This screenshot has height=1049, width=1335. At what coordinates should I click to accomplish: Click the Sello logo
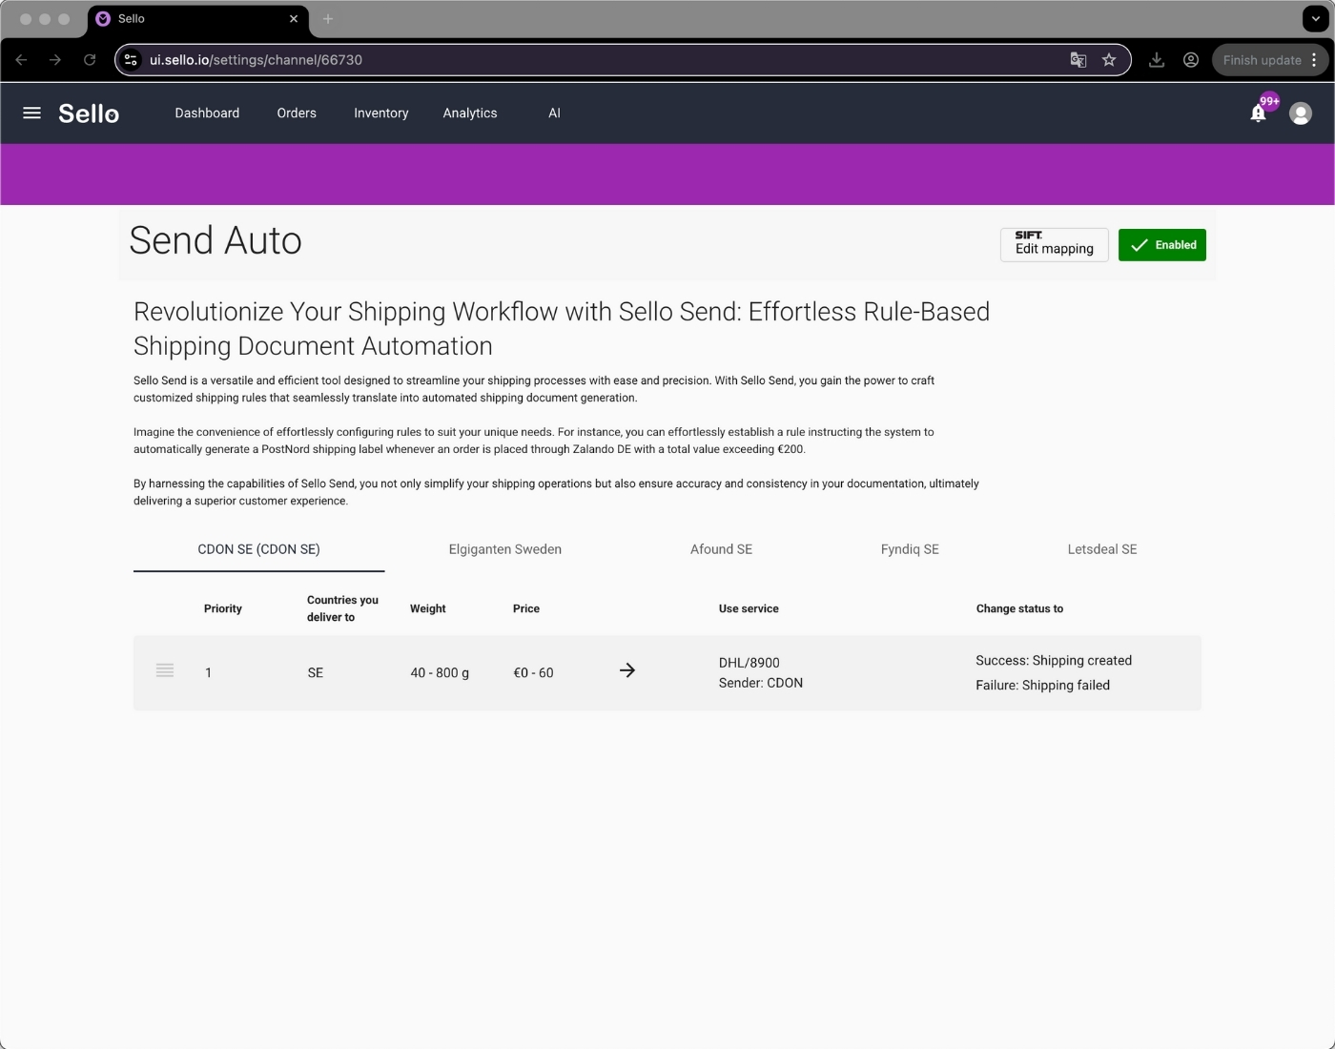89,113
